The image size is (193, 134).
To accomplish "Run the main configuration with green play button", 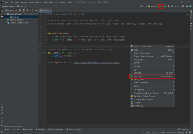I will tap(161, 6).
